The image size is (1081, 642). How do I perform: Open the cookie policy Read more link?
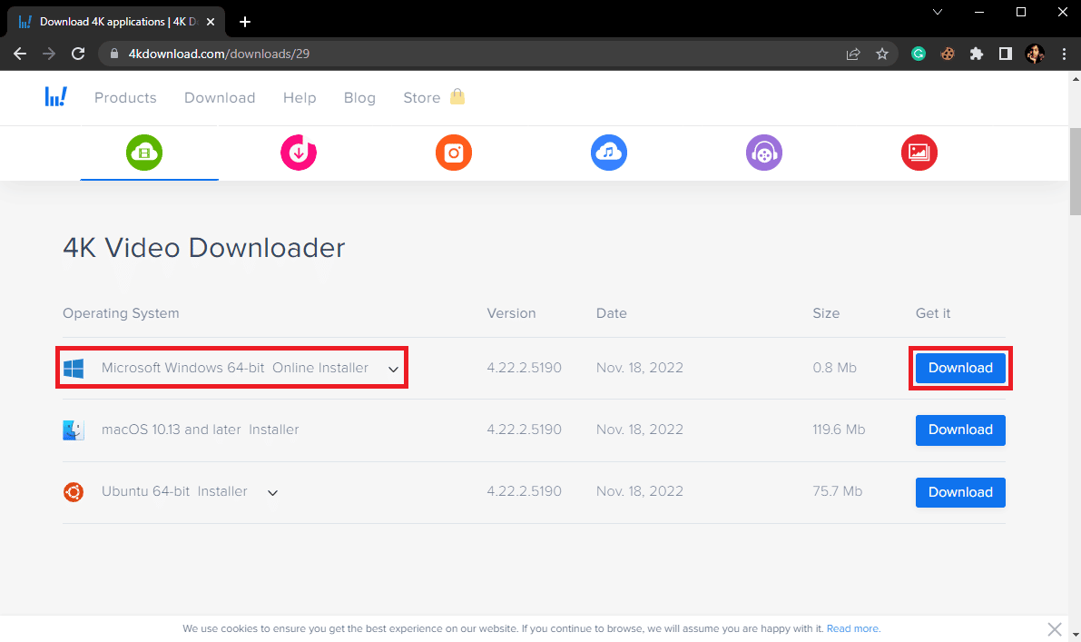click(853, 629)
